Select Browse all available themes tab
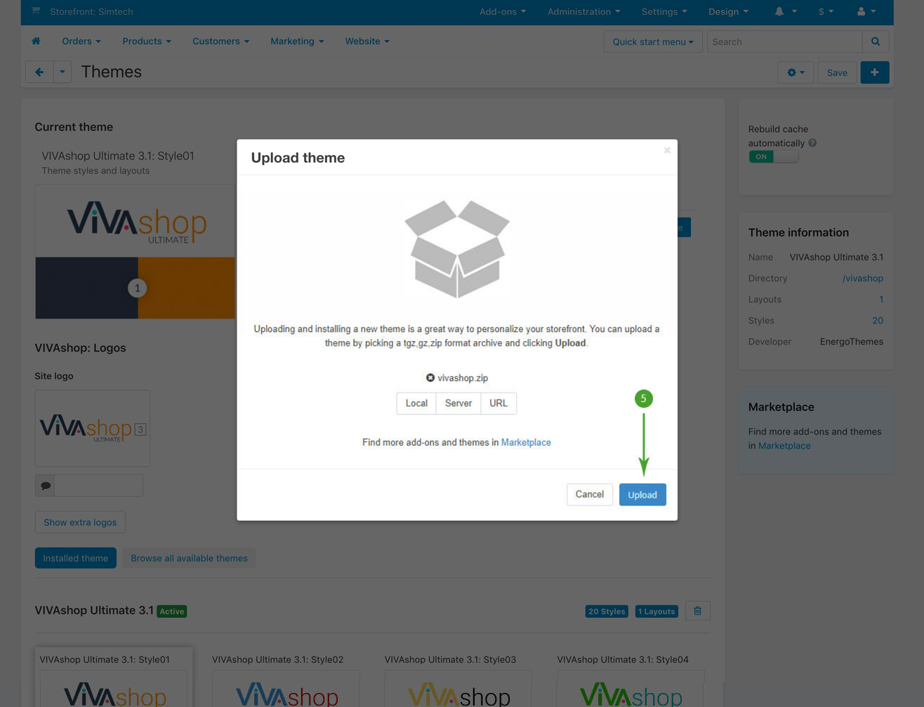This screenshot has height=707, width=924. click(189, 558)
